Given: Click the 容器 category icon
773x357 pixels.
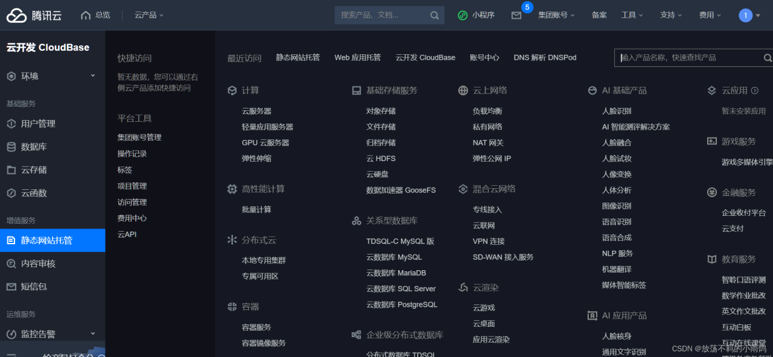Looking at the screenshot, I should pyautogui.click(x=232, y=306).
